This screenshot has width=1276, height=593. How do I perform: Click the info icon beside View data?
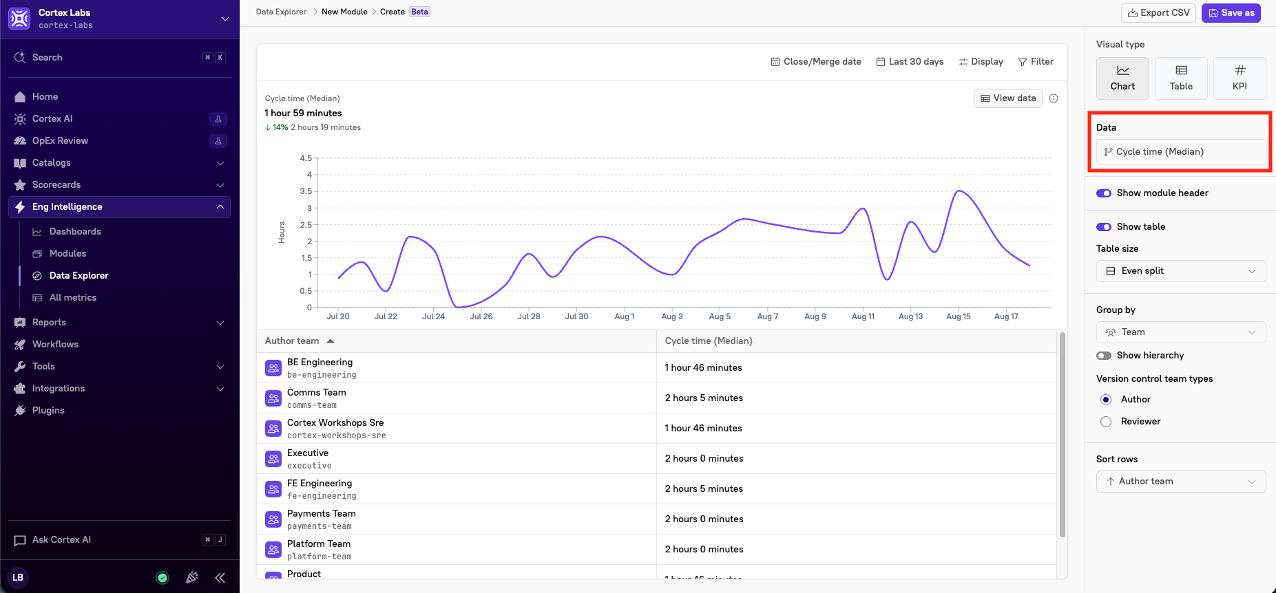(x=1054, y=98)
